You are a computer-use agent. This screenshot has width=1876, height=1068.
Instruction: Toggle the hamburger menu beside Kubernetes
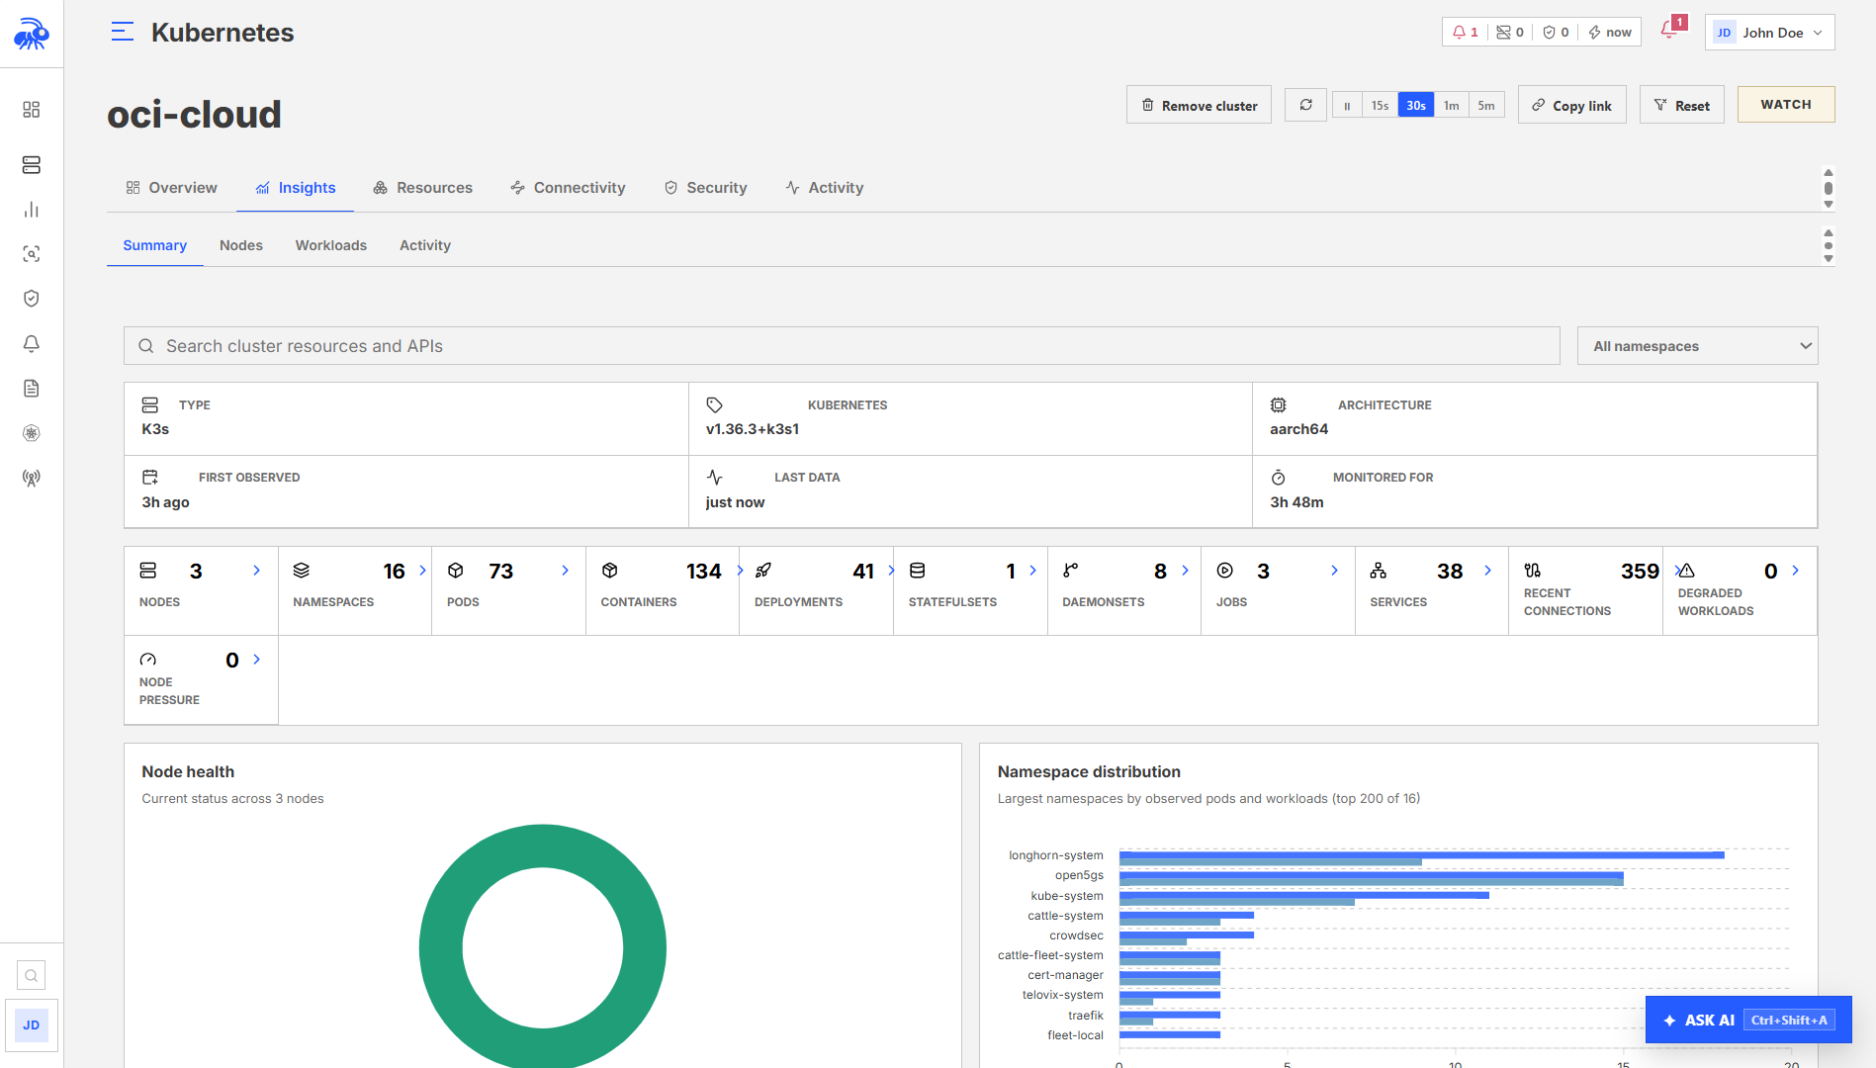tap(123, 33)
